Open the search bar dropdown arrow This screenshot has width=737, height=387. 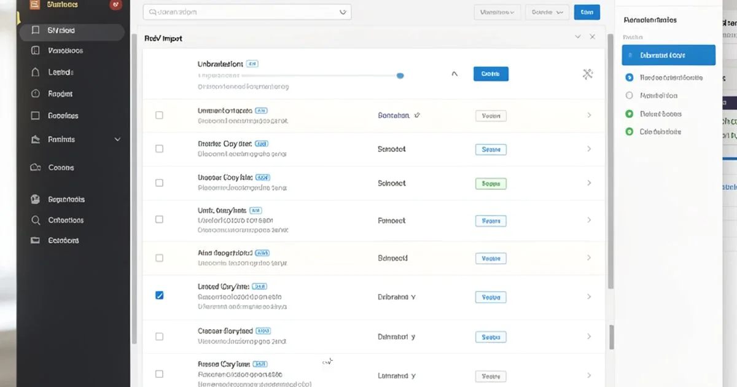coord(342,12)
